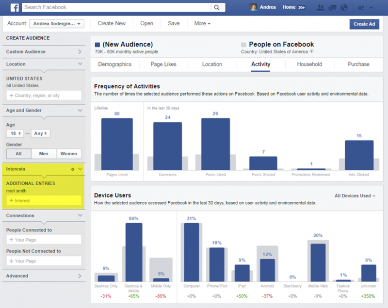Select the Women gender filter

69,153
